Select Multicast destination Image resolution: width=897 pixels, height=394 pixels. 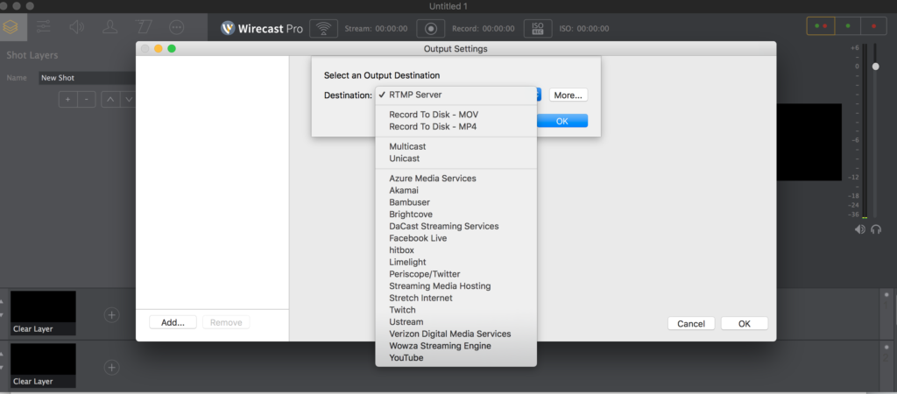tap(456, 146)
